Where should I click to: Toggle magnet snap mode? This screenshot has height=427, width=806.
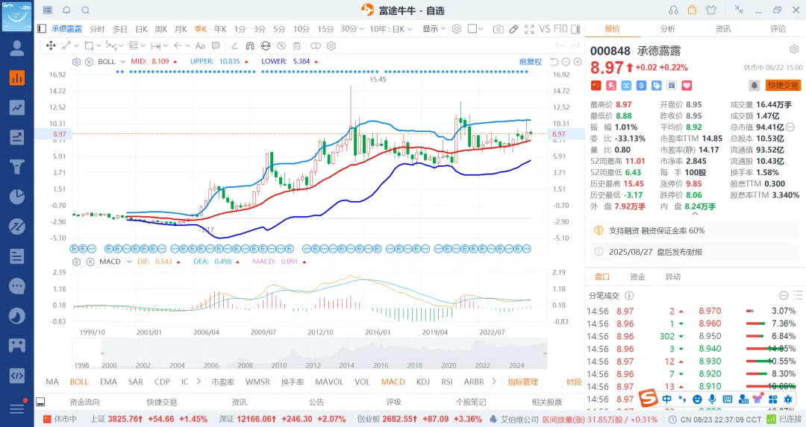tap(250, 45)
